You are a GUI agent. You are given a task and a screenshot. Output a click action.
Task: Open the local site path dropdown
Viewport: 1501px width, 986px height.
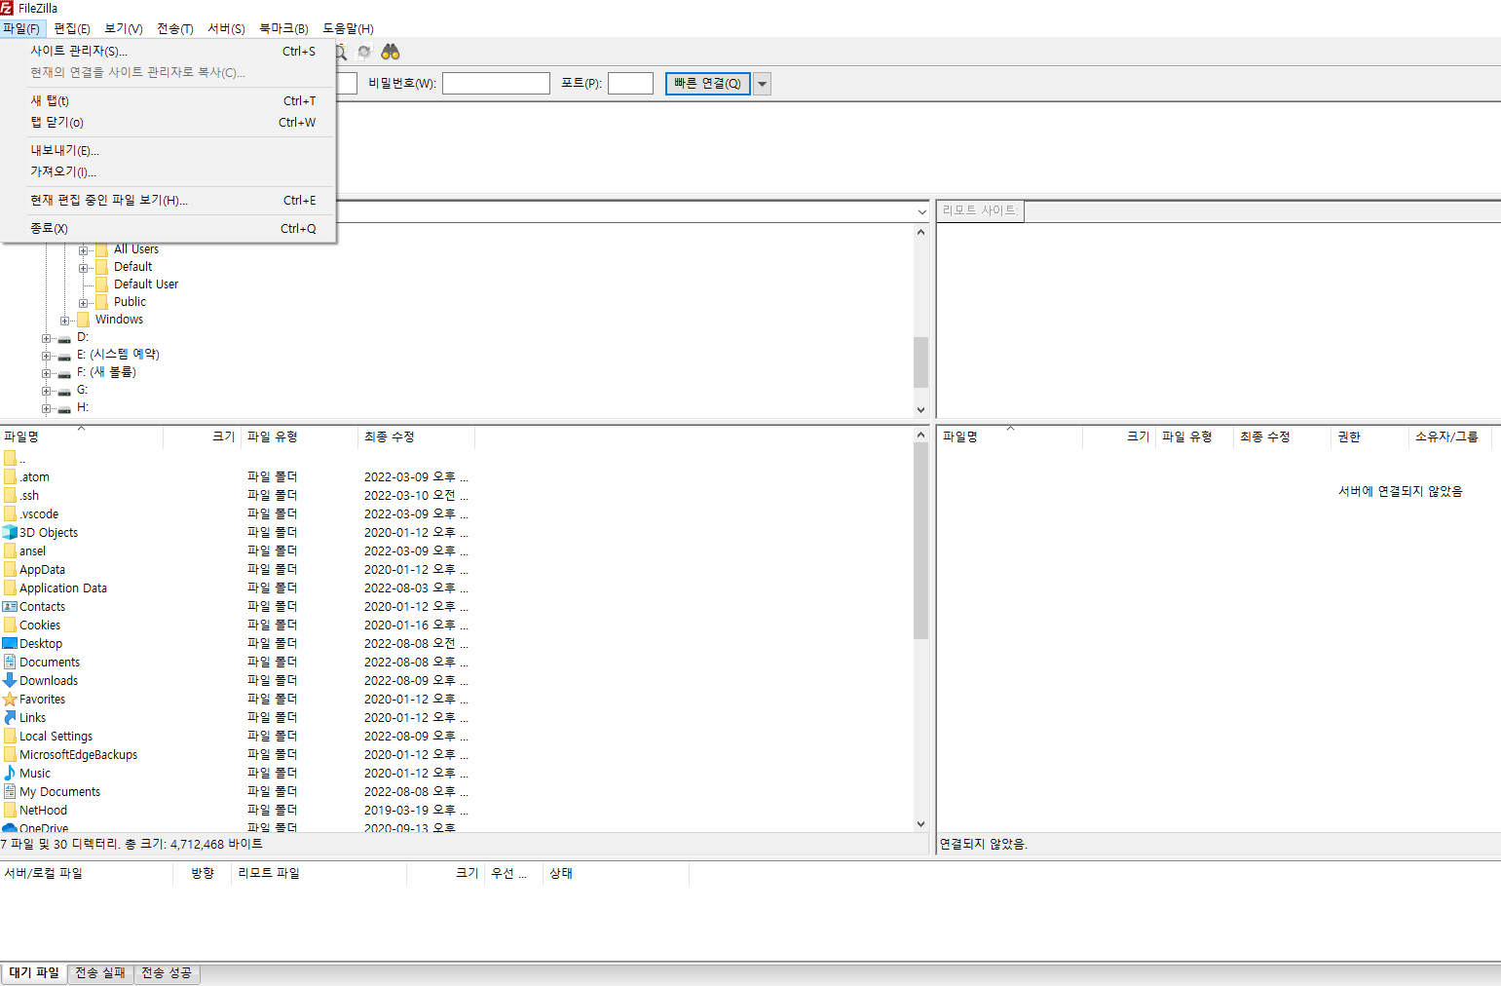[x=921, y=211]
